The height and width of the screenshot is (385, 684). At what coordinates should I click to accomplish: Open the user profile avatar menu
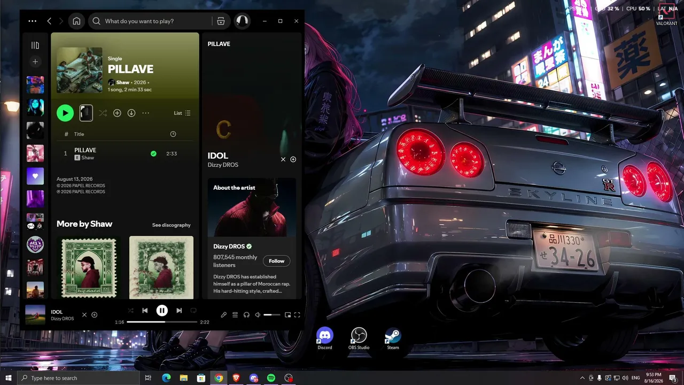(242, 21)
